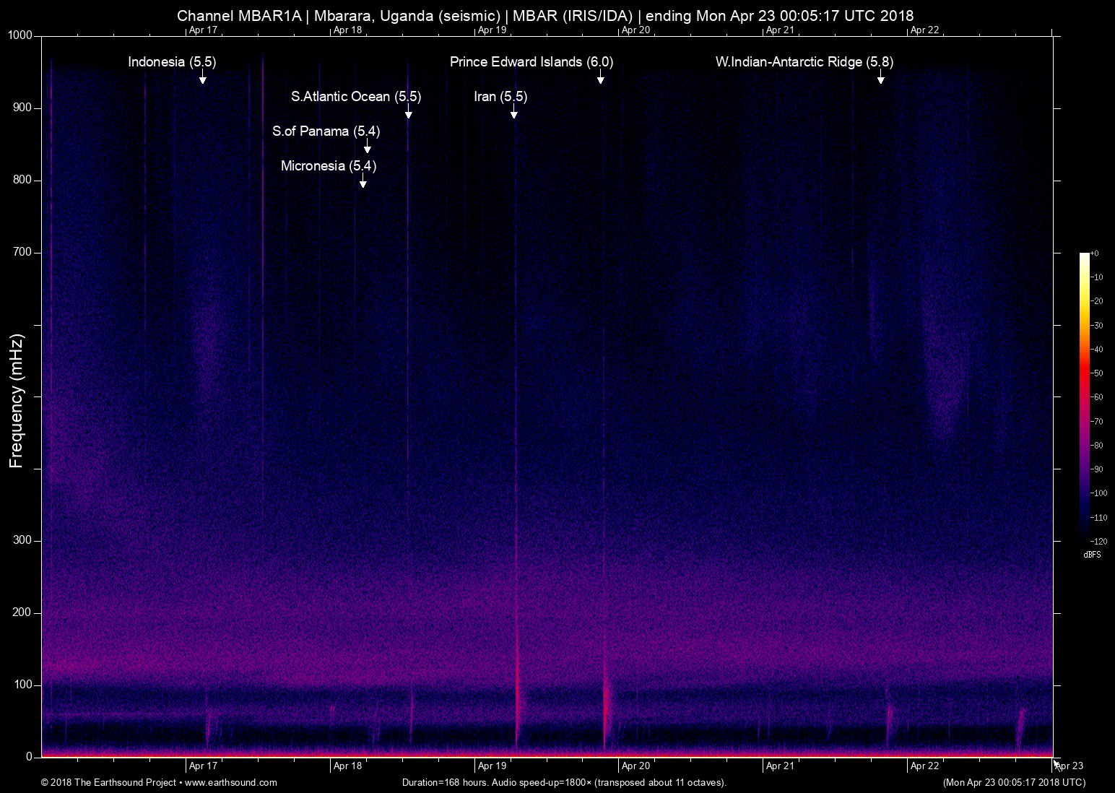
Task: Click the 1000 tick on the frequency axis
Action: (20, 35)
